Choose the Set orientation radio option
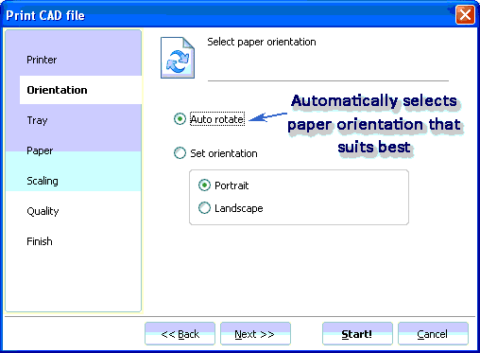Image resolution: width=480 pixels, height=353 pixels. click(x=180, y=153)
